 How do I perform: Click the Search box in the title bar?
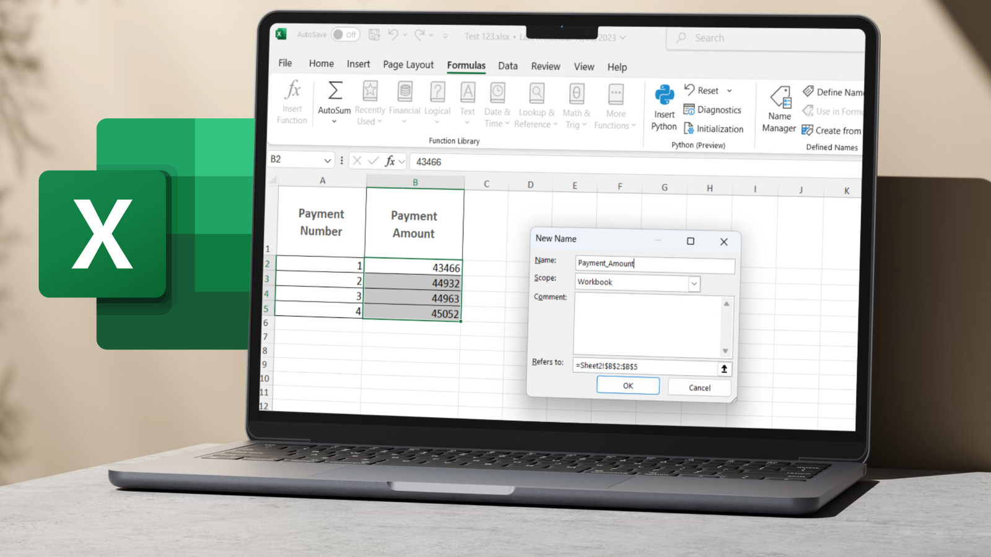pyautogui.click(x=766, y=38)
